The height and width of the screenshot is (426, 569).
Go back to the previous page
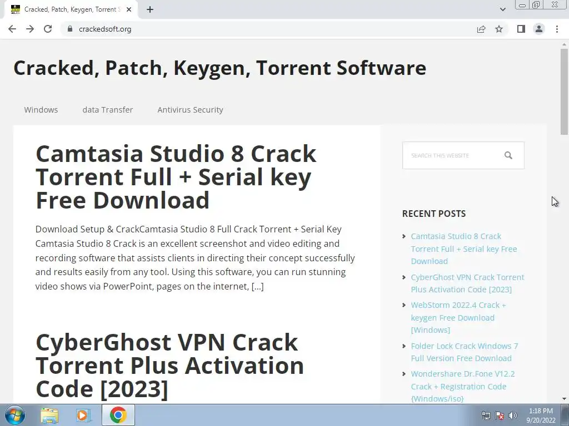point(12,29)
